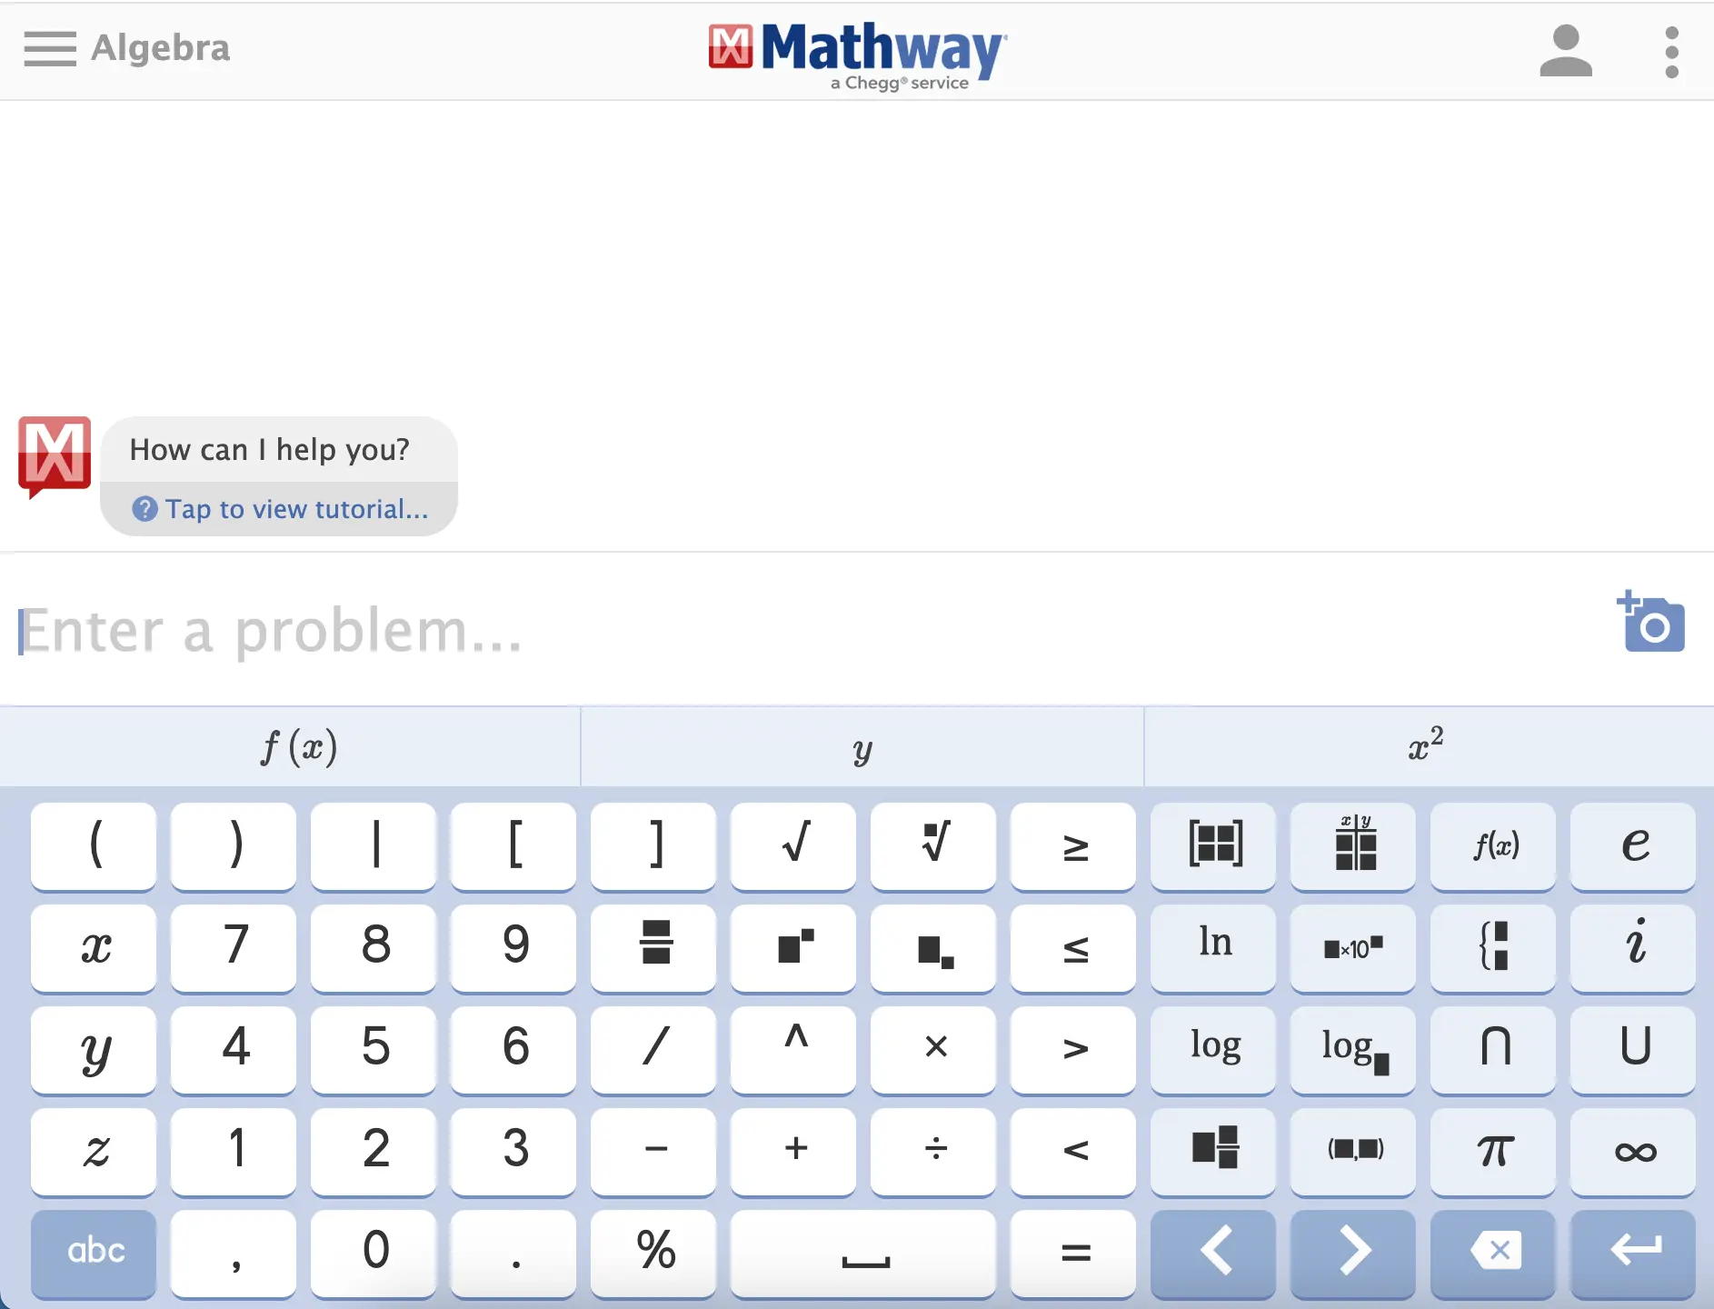Insert the union symbol ∪
This screenshot has height=1309, width=1714.
tap(1635, 1049)
